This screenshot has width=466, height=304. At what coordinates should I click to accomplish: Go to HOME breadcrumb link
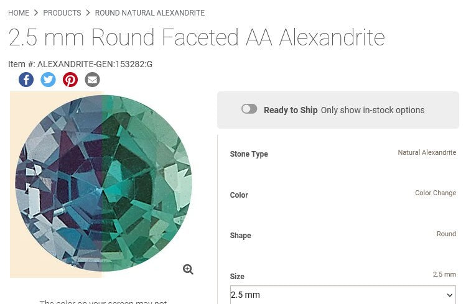click(19, 13)
